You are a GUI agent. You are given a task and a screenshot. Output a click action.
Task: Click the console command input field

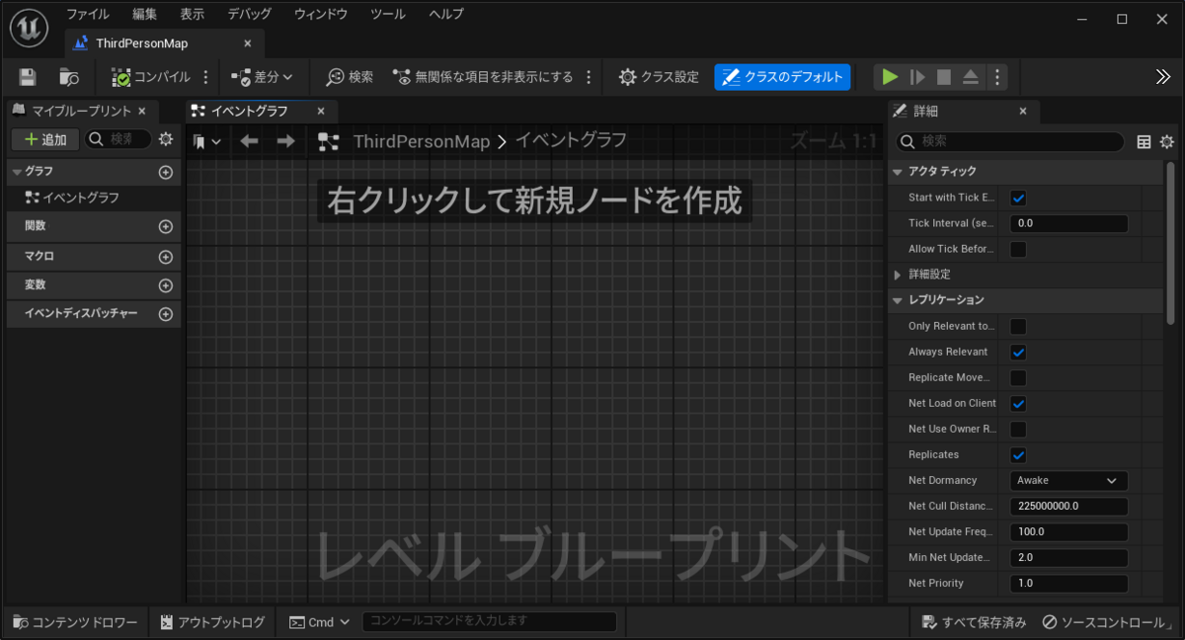[488, 621]
